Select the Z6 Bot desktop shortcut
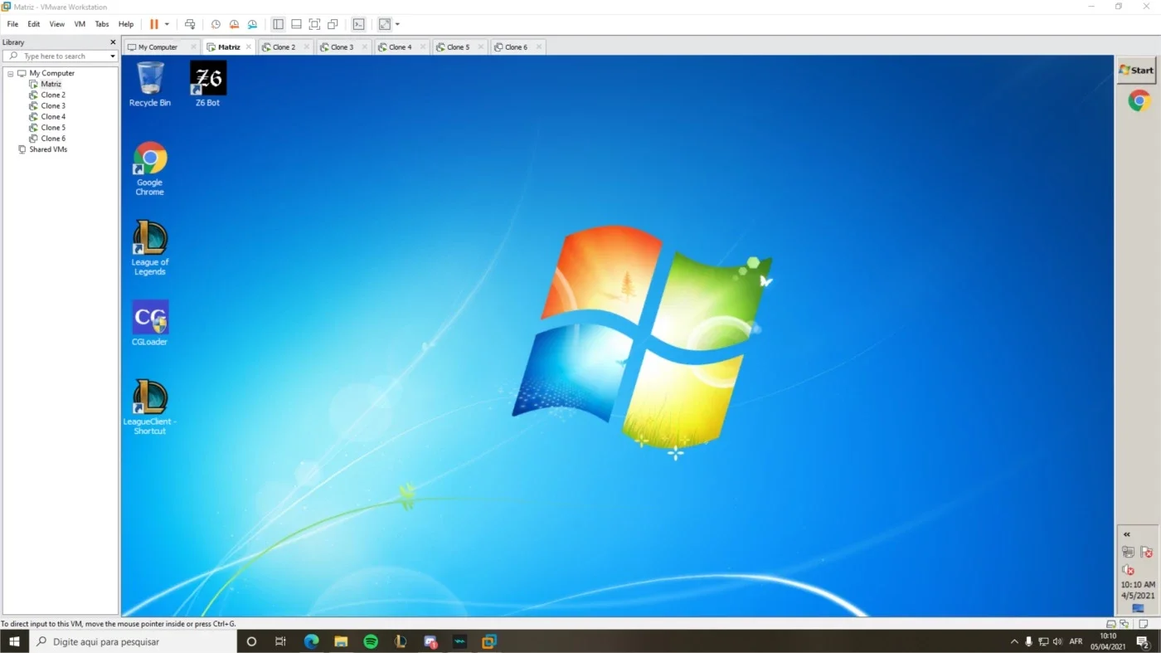1161x653 pixels. coord(207,85)
